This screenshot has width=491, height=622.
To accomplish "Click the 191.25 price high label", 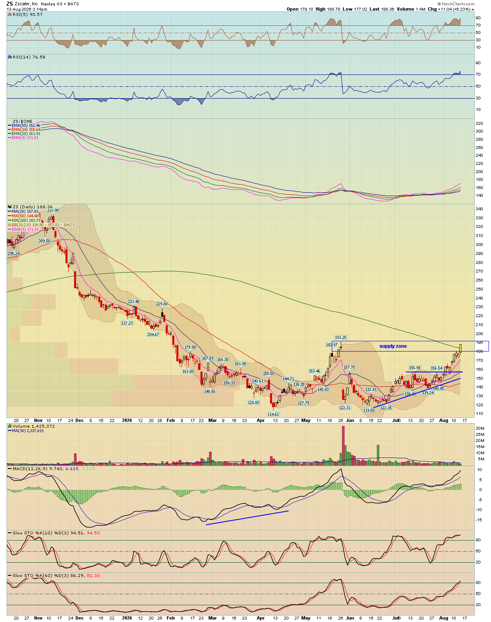I will 341,338.
